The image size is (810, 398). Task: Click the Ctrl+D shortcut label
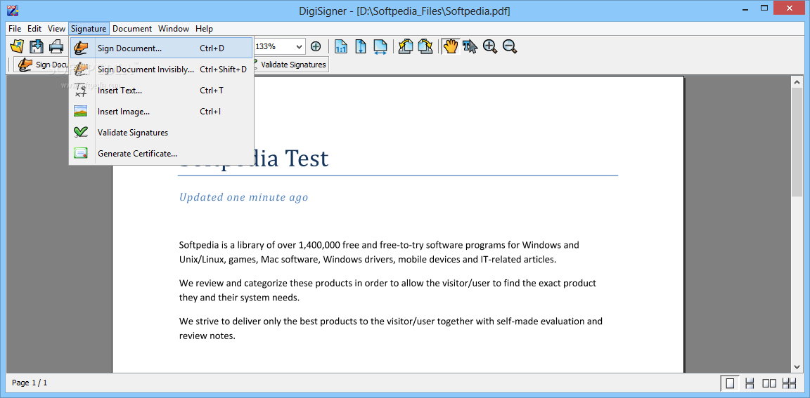[x=212, y=48]
